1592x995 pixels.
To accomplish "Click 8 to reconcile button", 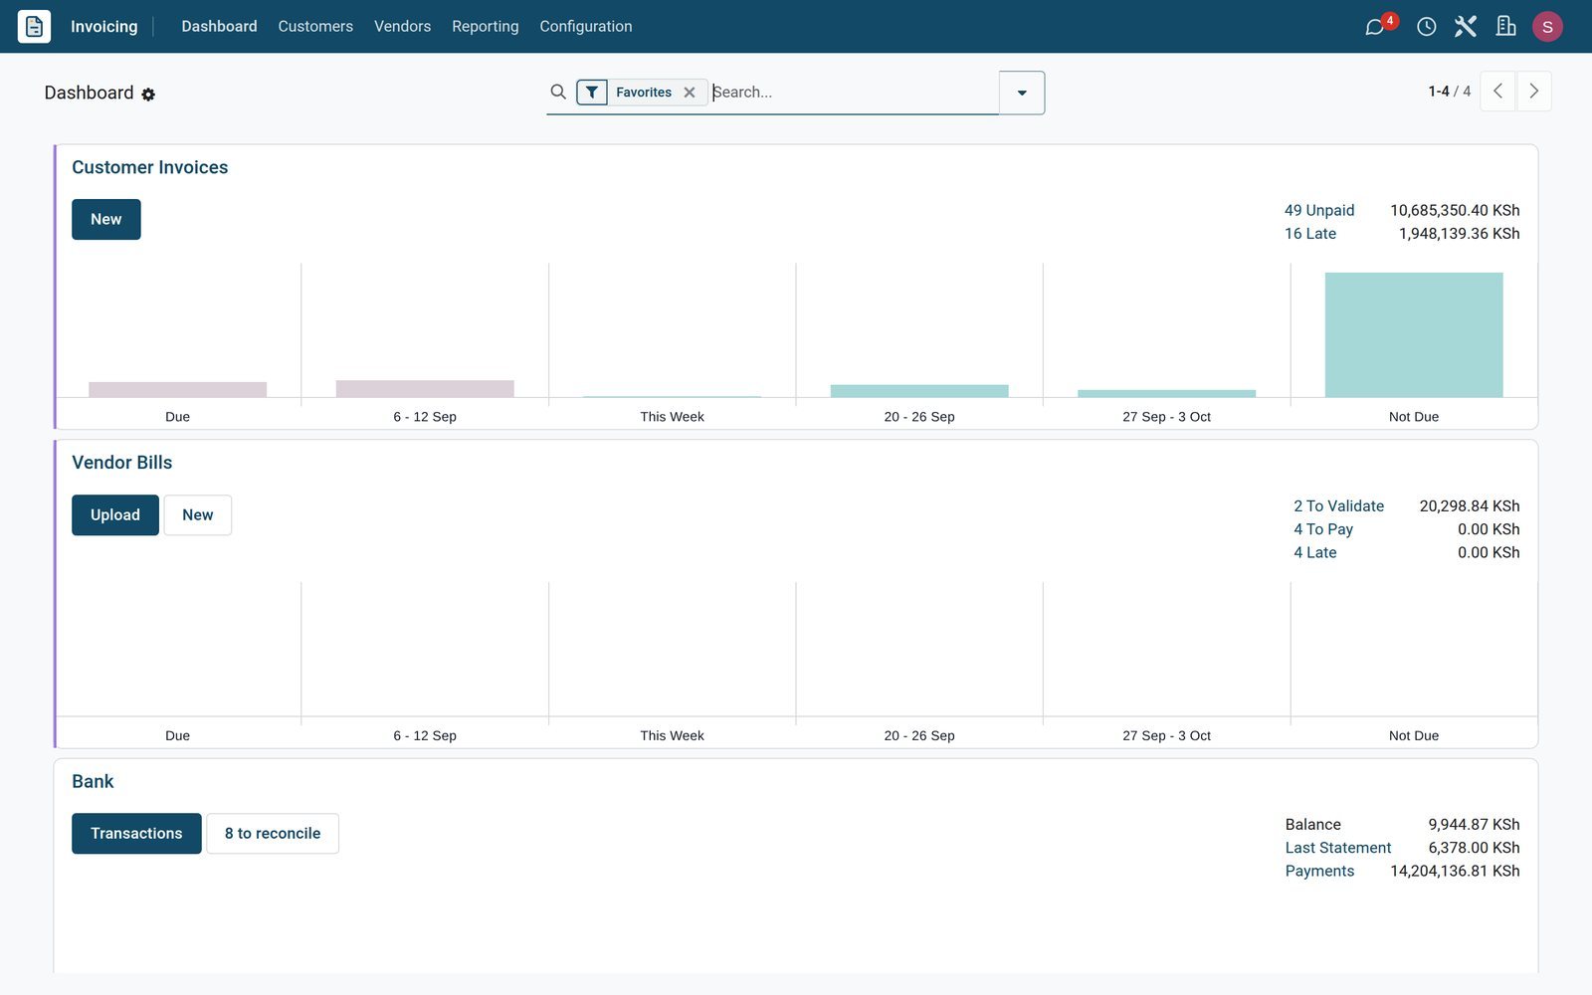I will pos(273,834).
